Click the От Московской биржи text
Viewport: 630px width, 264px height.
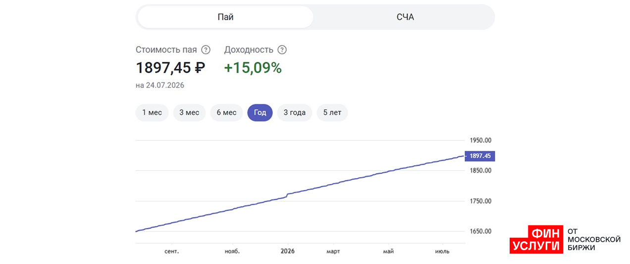point(594,240)
